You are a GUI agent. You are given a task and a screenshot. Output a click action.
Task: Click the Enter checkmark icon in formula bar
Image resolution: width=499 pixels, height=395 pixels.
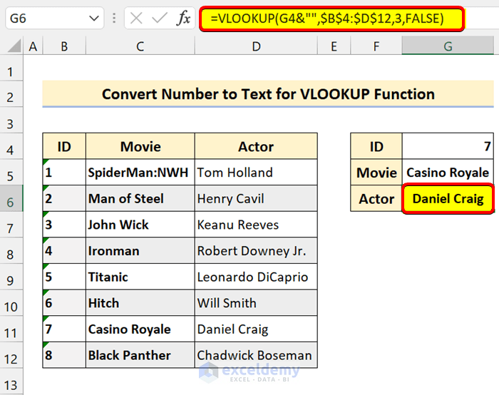(x=161, y=19)
